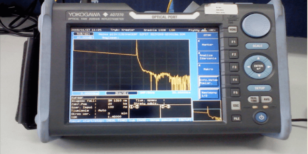Select the OTDR menu header
The width and height of the screenshot is (308, 154).
coord(208,35)
